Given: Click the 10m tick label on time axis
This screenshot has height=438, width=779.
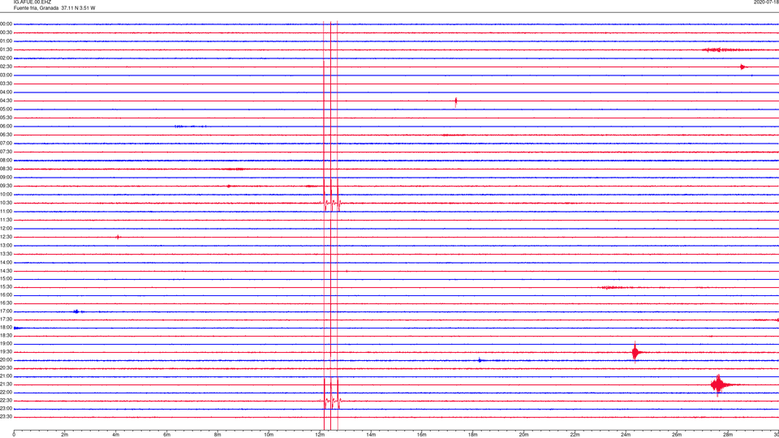Looking at the screenshot, I should (x=269, y=435).
